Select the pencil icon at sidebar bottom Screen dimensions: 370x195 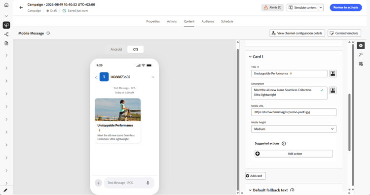pyautogui.click(x=5, y=190)
